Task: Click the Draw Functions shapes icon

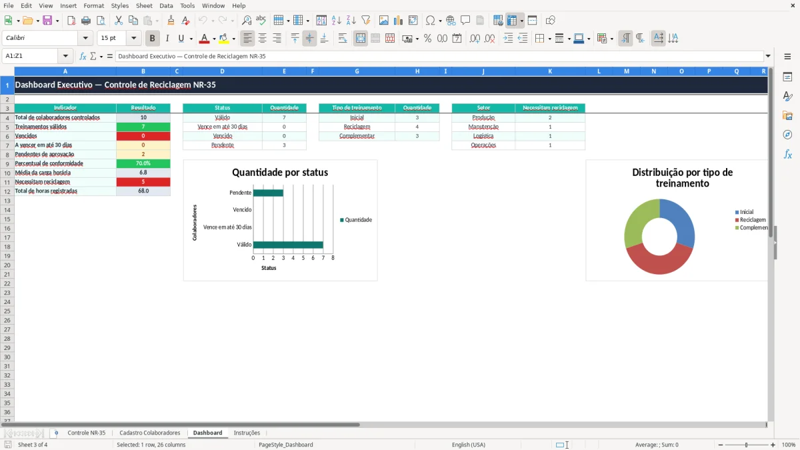Action: click(x=551, y=21)
